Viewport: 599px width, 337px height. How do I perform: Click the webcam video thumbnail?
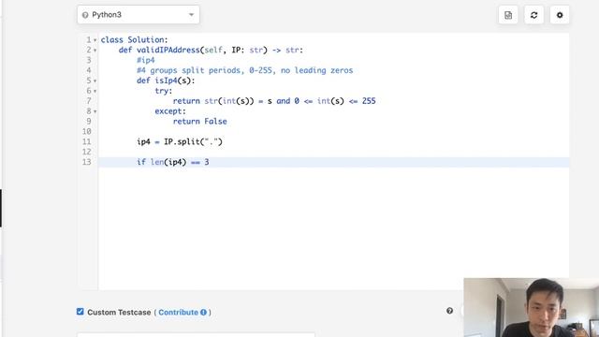(531, 308)
